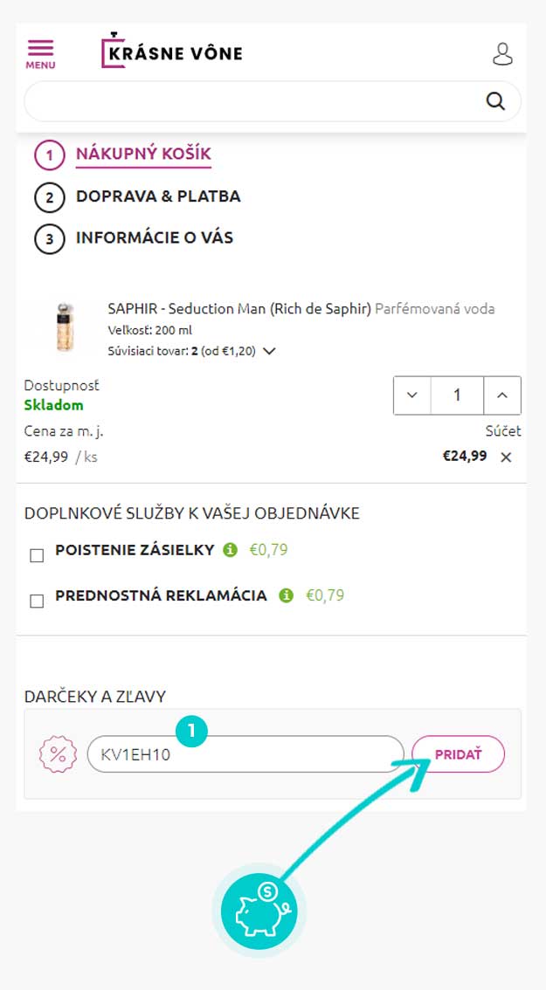The height and width of the screenshot is (990, 546).
Task: Remove Saphir item with X icon
Action: click(506, 457)
